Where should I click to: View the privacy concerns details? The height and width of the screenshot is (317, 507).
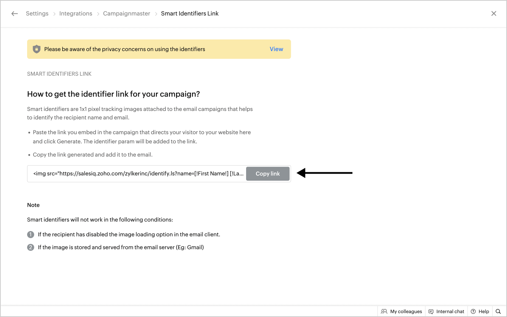(x=276, y=49)
